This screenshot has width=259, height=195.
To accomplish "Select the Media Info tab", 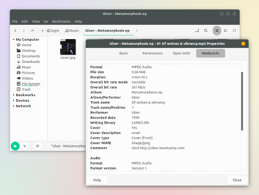I will (210, 53).
